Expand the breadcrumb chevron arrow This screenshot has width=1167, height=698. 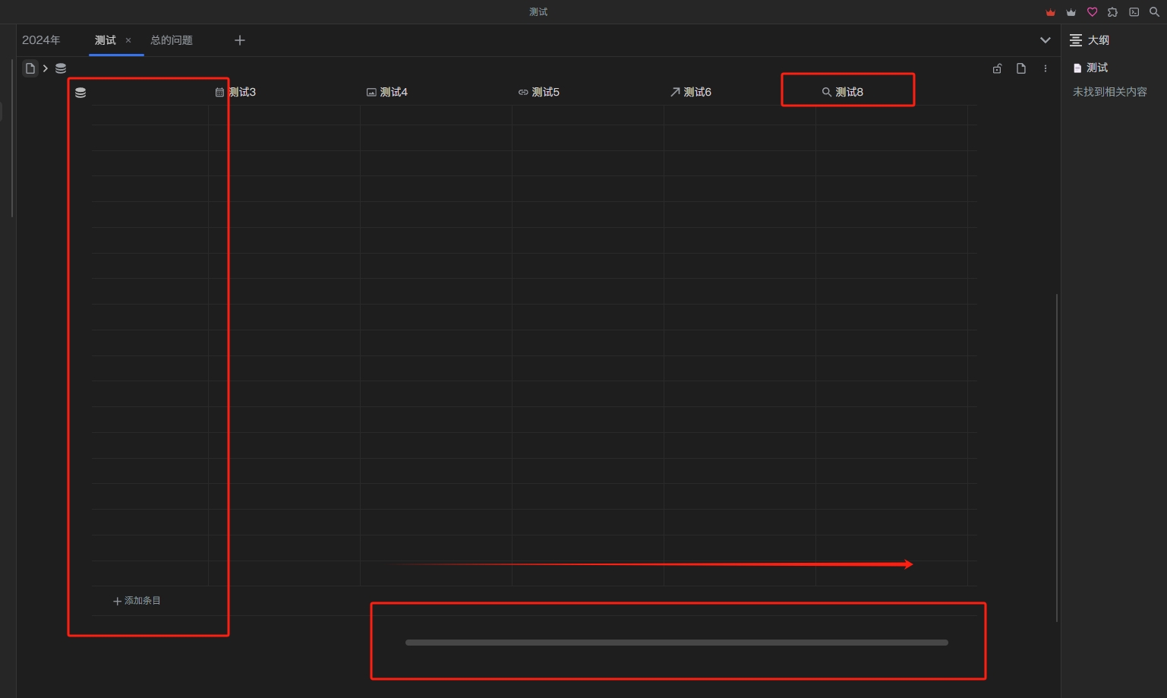pos(46,68)
